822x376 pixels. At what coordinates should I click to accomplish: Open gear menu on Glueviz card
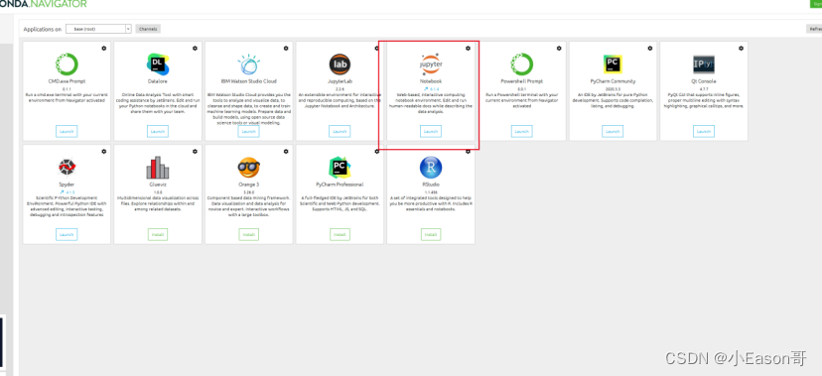pyautogui.click(x=195, y=152)
